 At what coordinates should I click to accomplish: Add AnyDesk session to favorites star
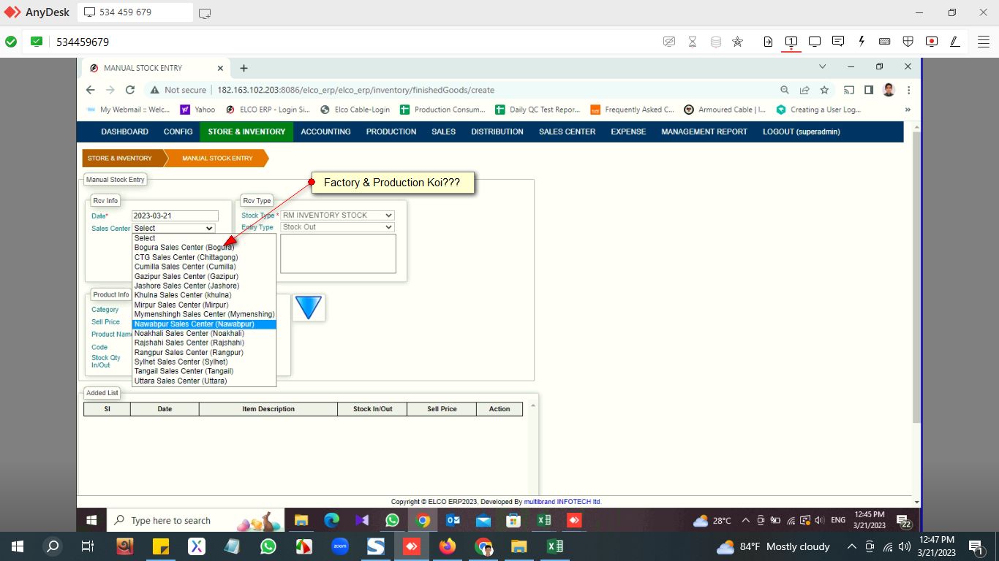pos(738,42)
